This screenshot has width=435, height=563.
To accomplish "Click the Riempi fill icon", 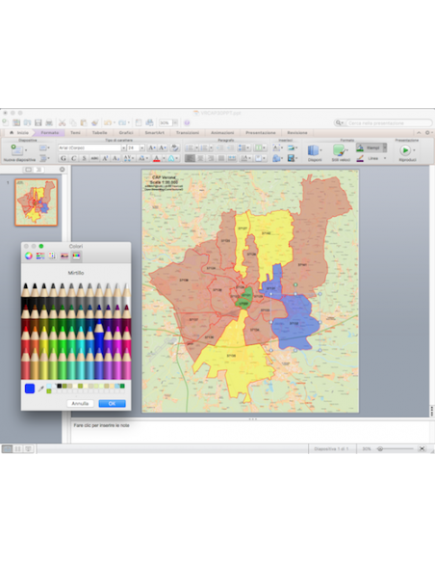I will pyautogui.click(x=360, y=147).
